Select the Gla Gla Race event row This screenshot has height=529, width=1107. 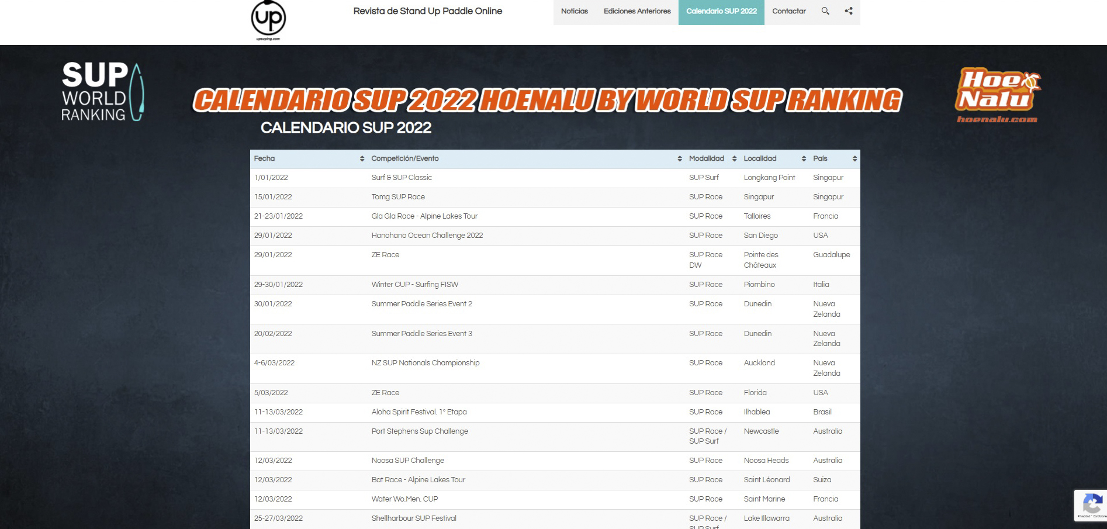[x=424, y=216]
